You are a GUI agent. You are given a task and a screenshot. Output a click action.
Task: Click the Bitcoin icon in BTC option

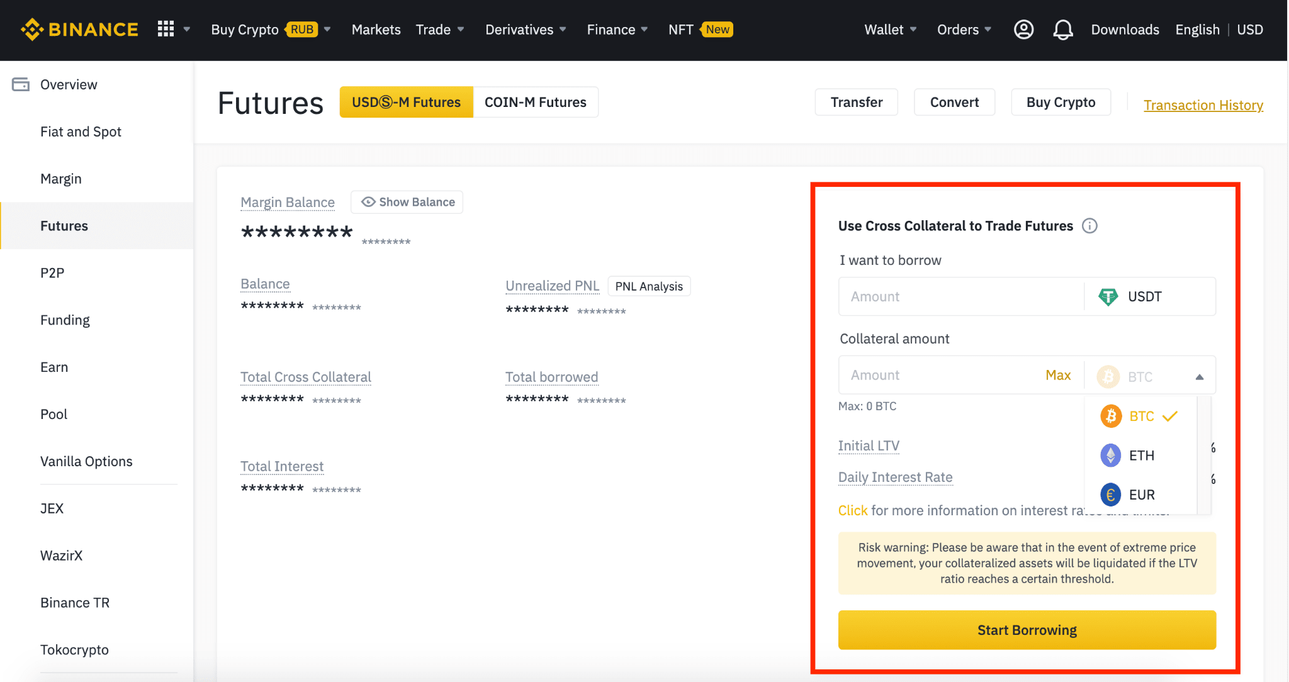pyautogui.click(x=1111, y=416)
